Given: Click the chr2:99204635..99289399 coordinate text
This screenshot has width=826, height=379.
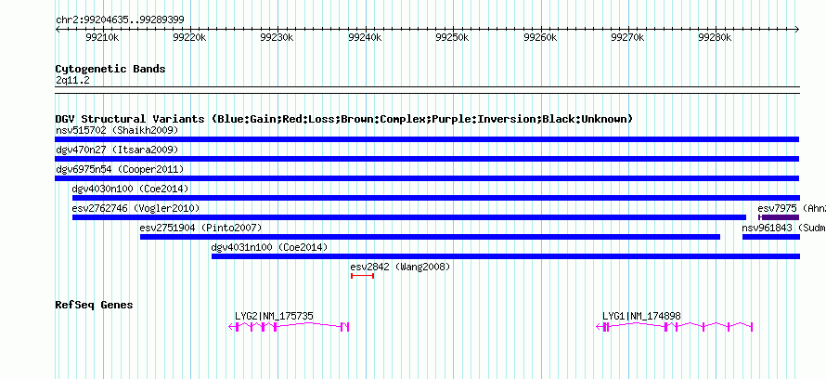Looking at the screenshot, I should coord(120,20).
